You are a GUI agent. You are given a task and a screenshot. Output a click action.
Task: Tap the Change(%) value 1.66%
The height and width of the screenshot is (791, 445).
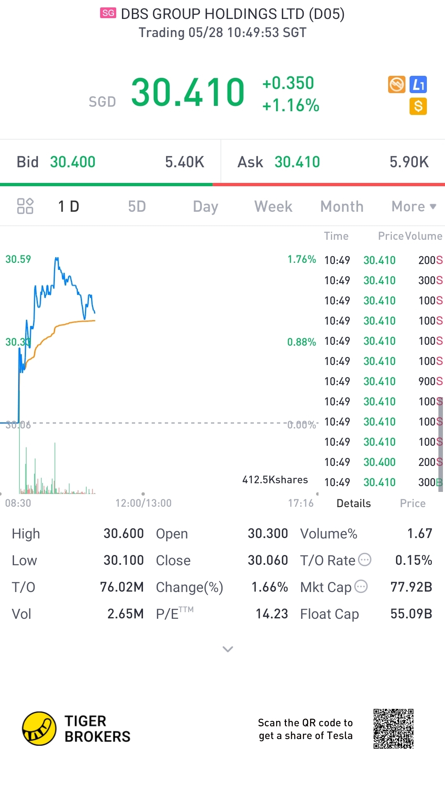[x=270, y=587]
